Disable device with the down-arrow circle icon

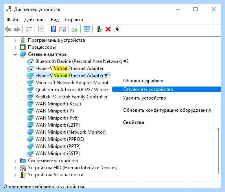117,29
